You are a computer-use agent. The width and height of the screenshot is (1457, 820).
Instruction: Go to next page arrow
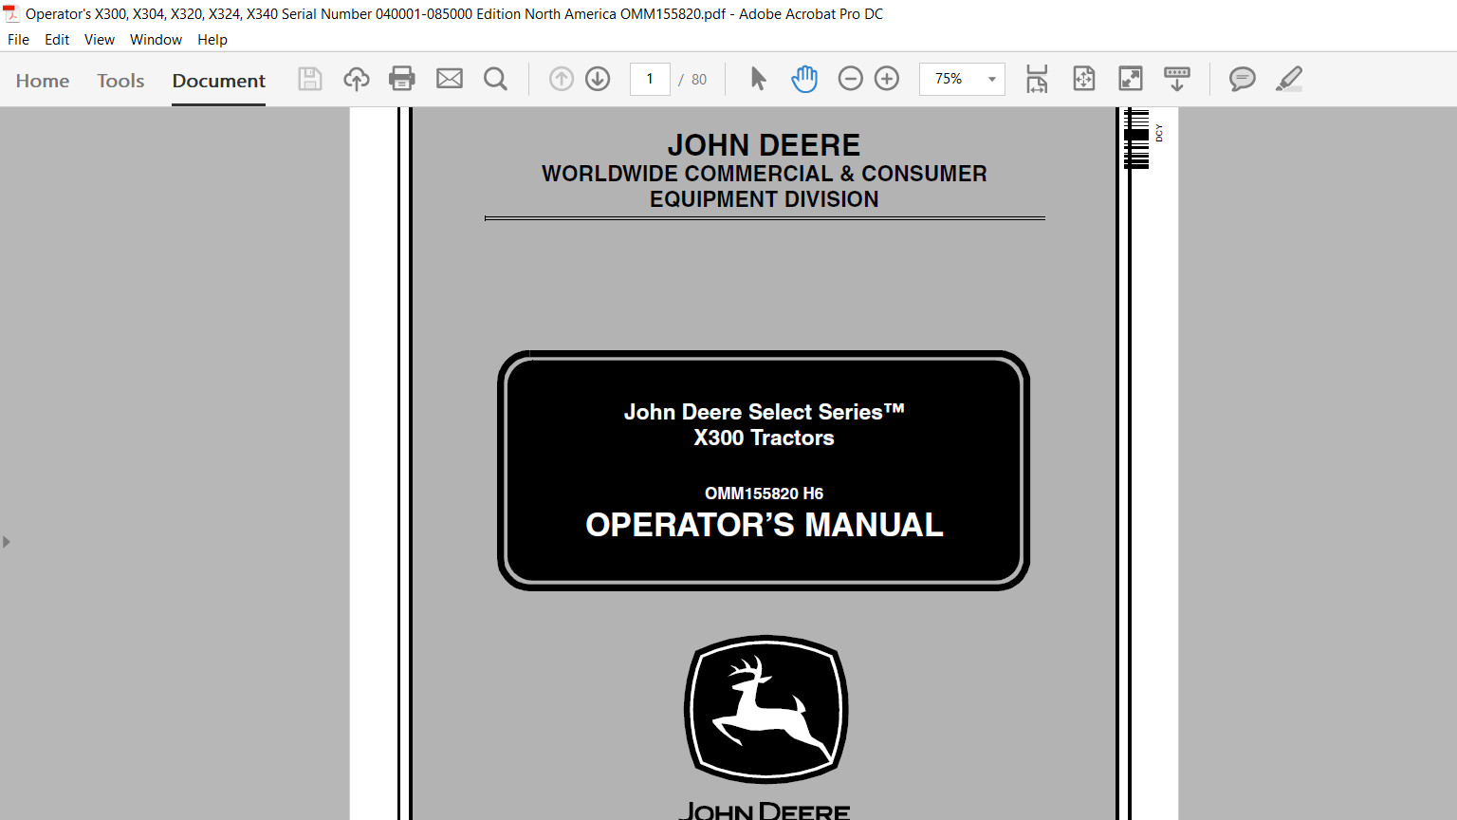[x=598, y=79]
